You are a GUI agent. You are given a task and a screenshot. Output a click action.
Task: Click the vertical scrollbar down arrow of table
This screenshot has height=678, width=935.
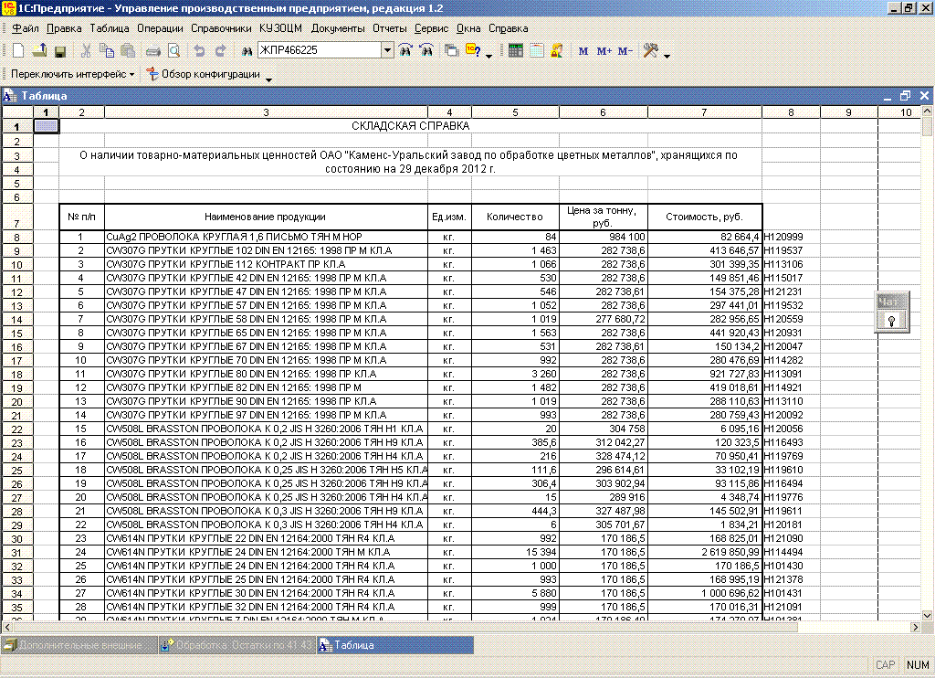tap(927, 613)
